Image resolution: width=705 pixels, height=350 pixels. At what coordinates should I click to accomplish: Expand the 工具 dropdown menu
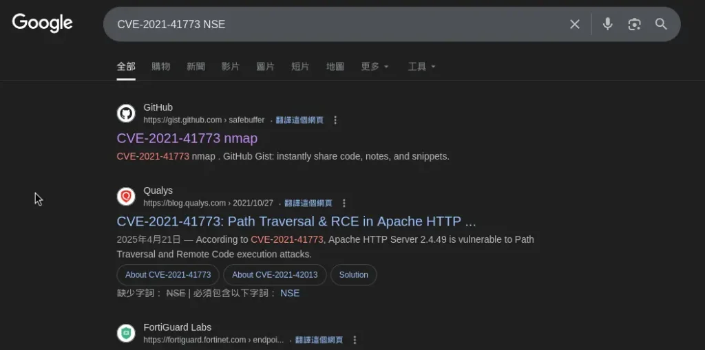[x=421, y=67]
